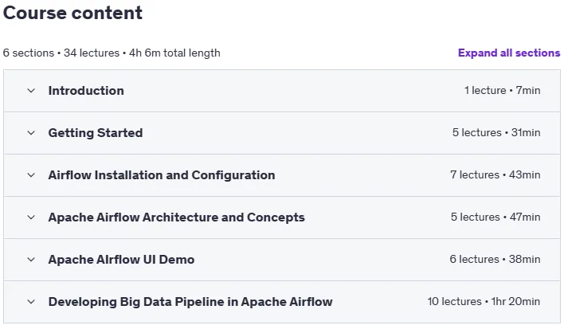Image resolution: width=564 pixels, height=329 pixels.
Task: Click the 5 lectures • 31min label
Action: pos(496,133)
